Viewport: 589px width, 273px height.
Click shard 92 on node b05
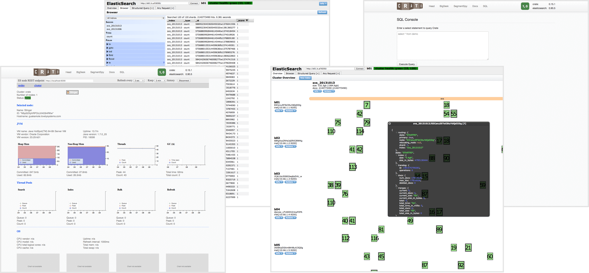(461, 265)
